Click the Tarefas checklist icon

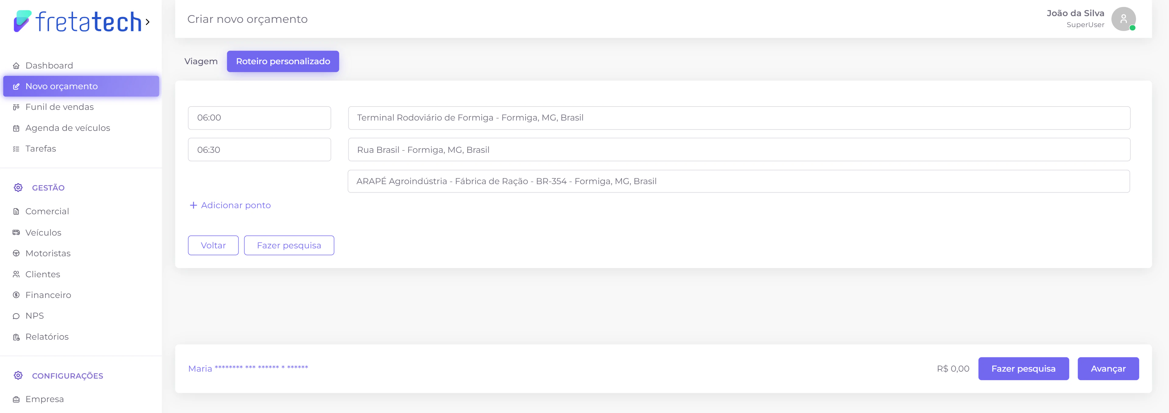click(16, 149)
